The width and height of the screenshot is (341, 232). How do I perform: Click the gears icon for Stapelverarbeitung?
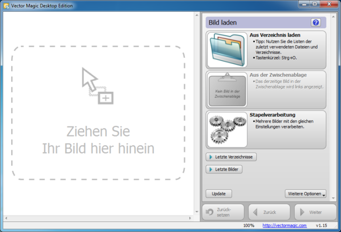(228, 130)
